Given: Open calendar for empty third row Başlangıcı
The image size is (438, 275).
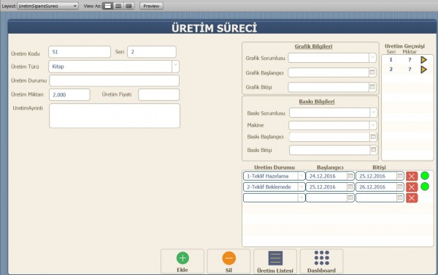Looking at the screenshot, I should click(350, 197).
